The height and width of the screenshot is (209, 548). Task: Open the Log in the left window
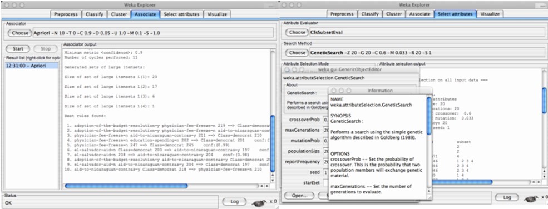pyautogui.click(x=235, y=201)
